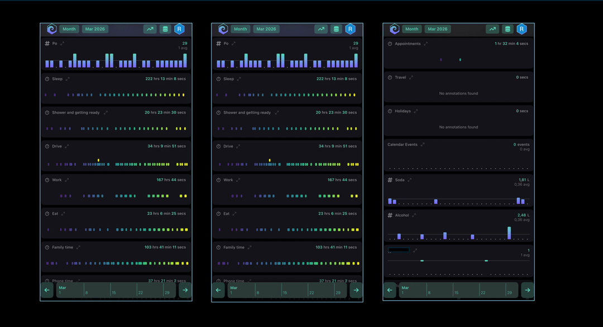Expand the Sleep chart in left panel

[68, 79]
